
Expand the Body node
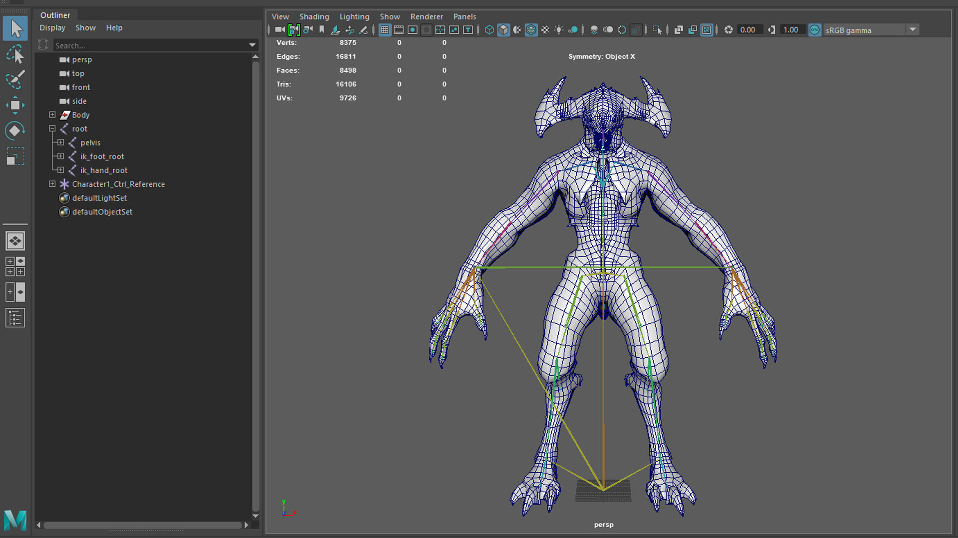point(52,115)
